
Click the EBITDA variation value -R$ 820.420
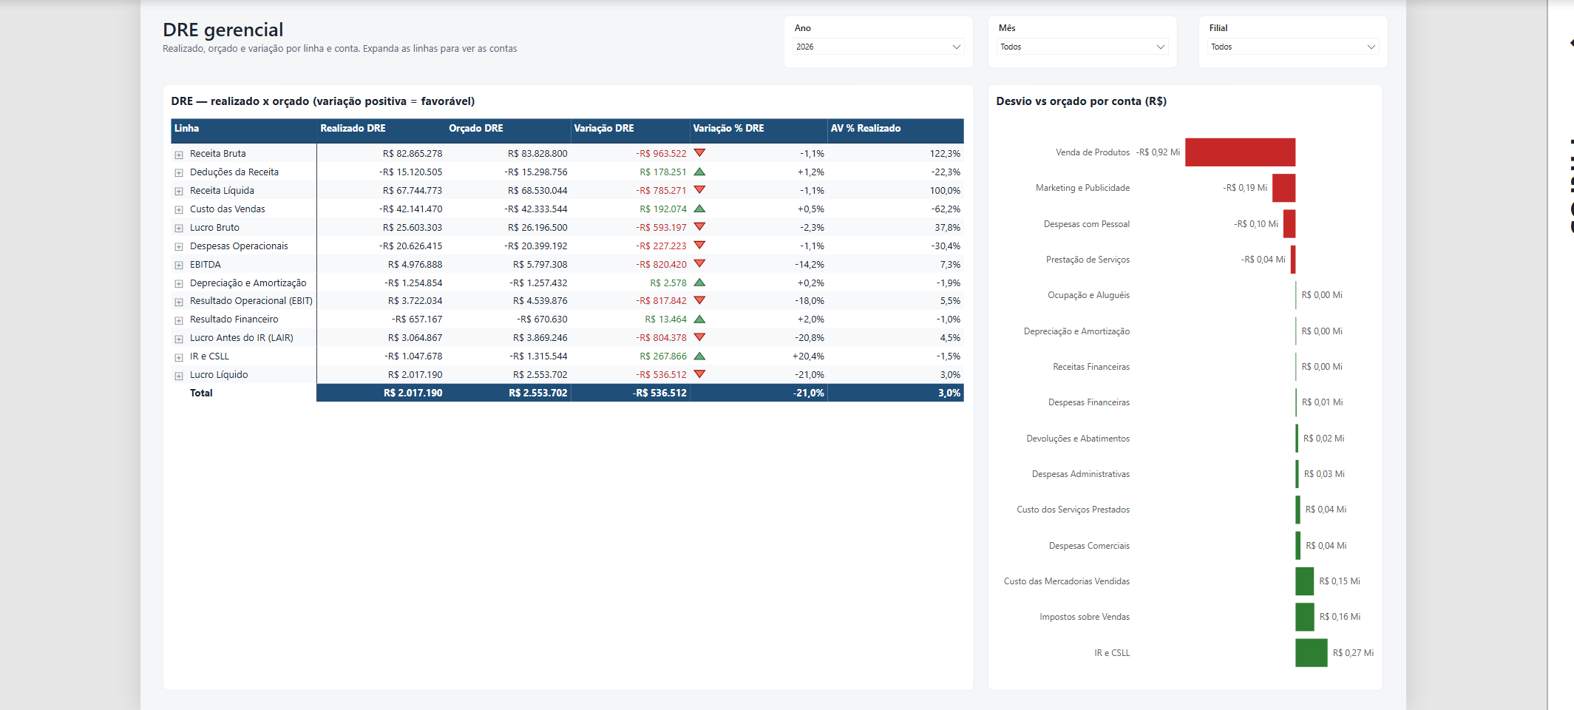tap(661, 264)
